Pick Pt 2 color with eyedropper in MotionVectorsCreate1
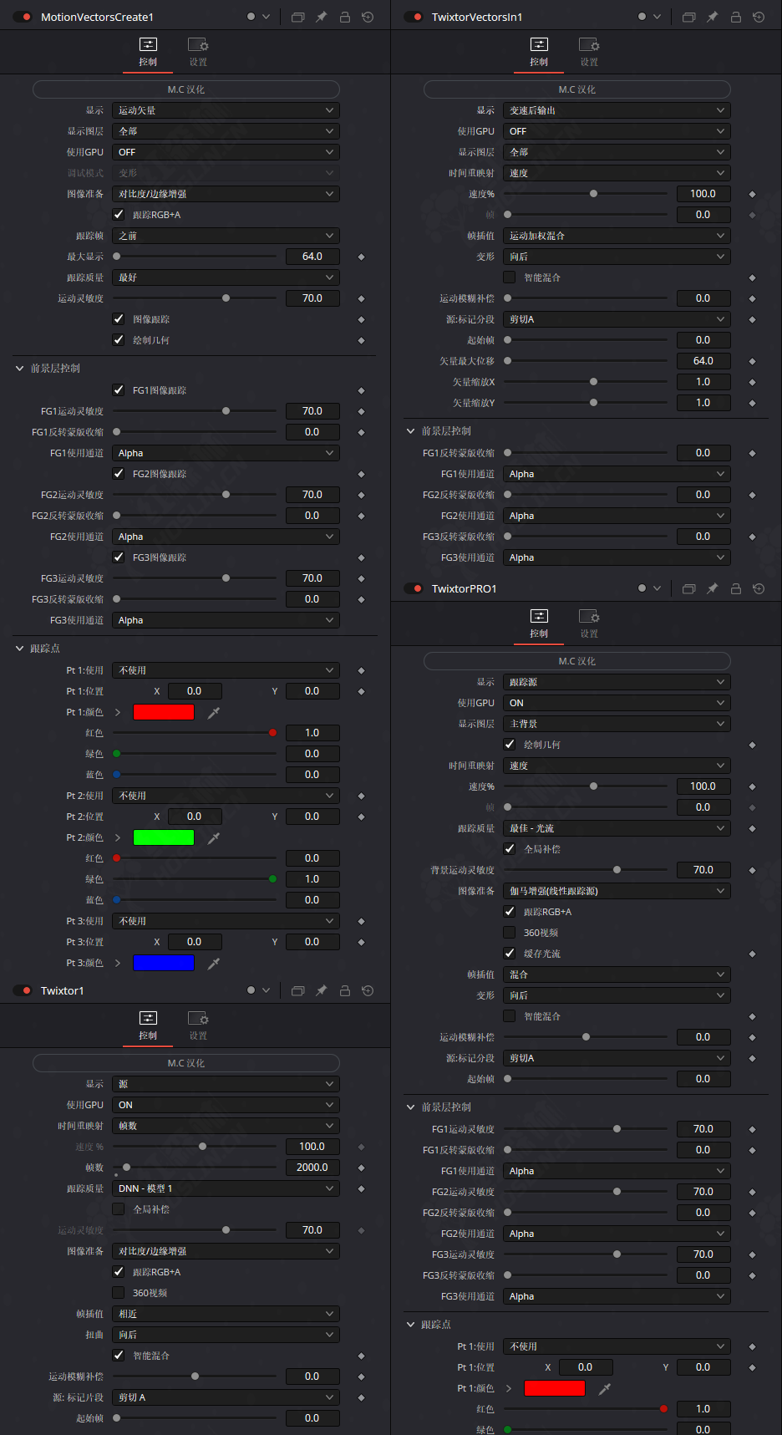The image size is (782, 1435). (214, 837)
